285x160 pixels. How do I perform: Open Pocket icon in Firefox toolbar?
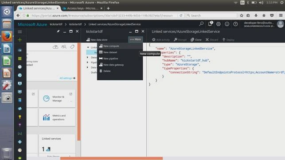pyautogui.click(x=272, y=16)
